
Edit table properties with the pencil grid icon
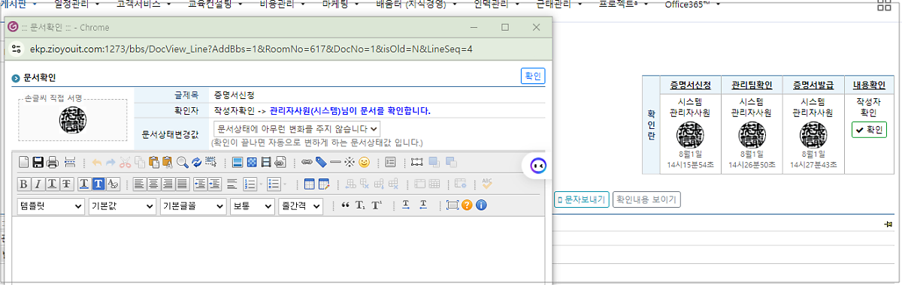tap(324, 183)
